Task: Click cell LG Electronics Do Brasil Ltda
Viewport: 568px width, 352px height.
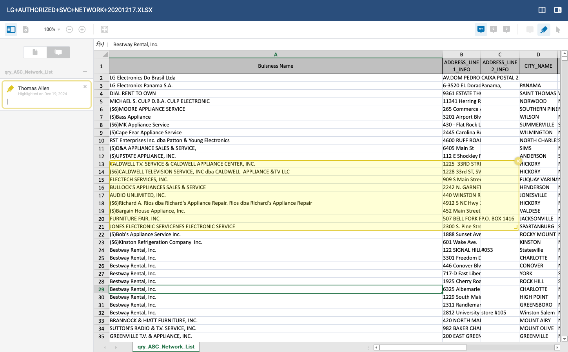Action: [276, 78]
